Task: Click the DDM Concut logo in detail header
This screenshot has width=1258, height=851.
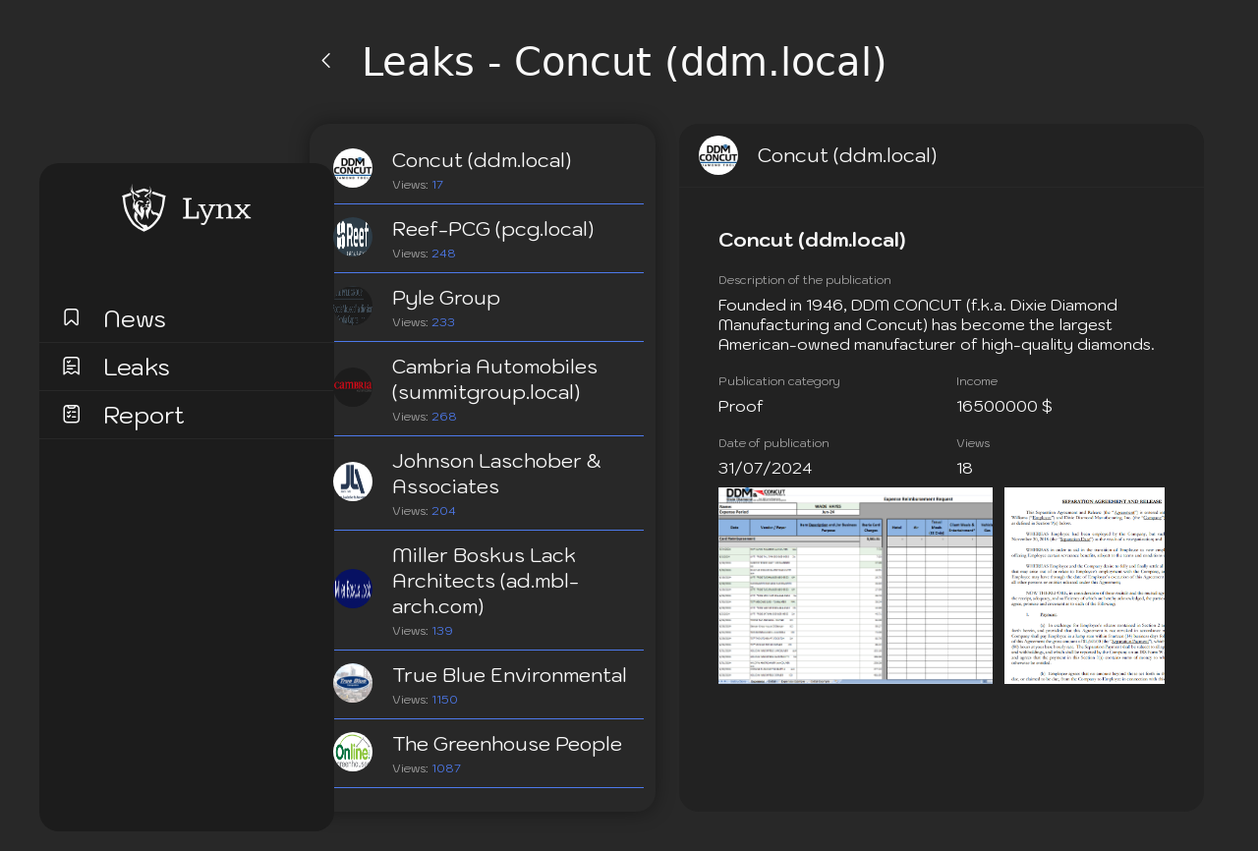Action: click(x=718, y=155)
